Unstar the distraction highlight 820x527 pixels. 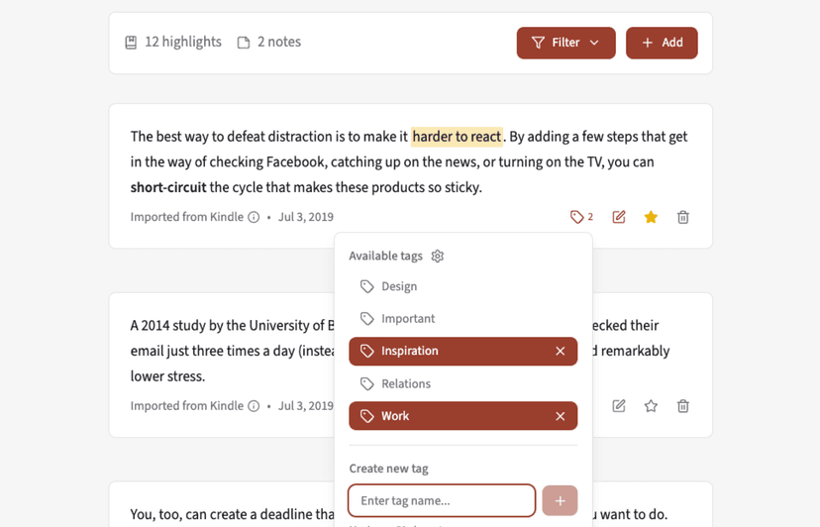[x=651, y=217]
